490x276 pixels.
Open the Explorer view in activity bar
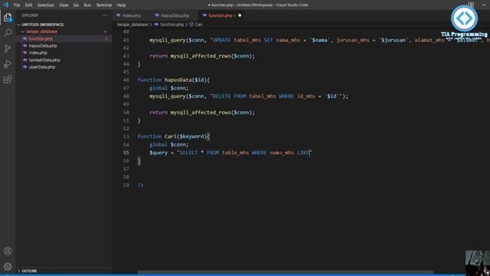point(8,18)
